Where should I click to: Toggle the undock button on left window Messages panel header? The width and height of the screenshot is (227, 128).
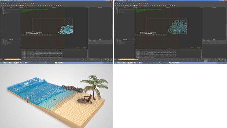(x=87, y=50)
